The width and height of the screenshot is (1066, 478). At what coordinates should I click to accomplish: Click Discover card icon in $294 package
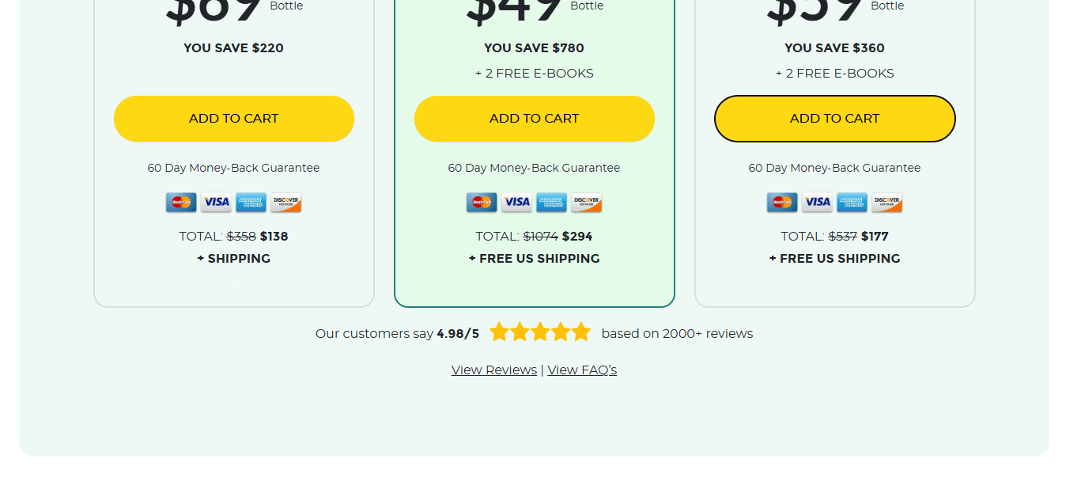pos(586,203)
